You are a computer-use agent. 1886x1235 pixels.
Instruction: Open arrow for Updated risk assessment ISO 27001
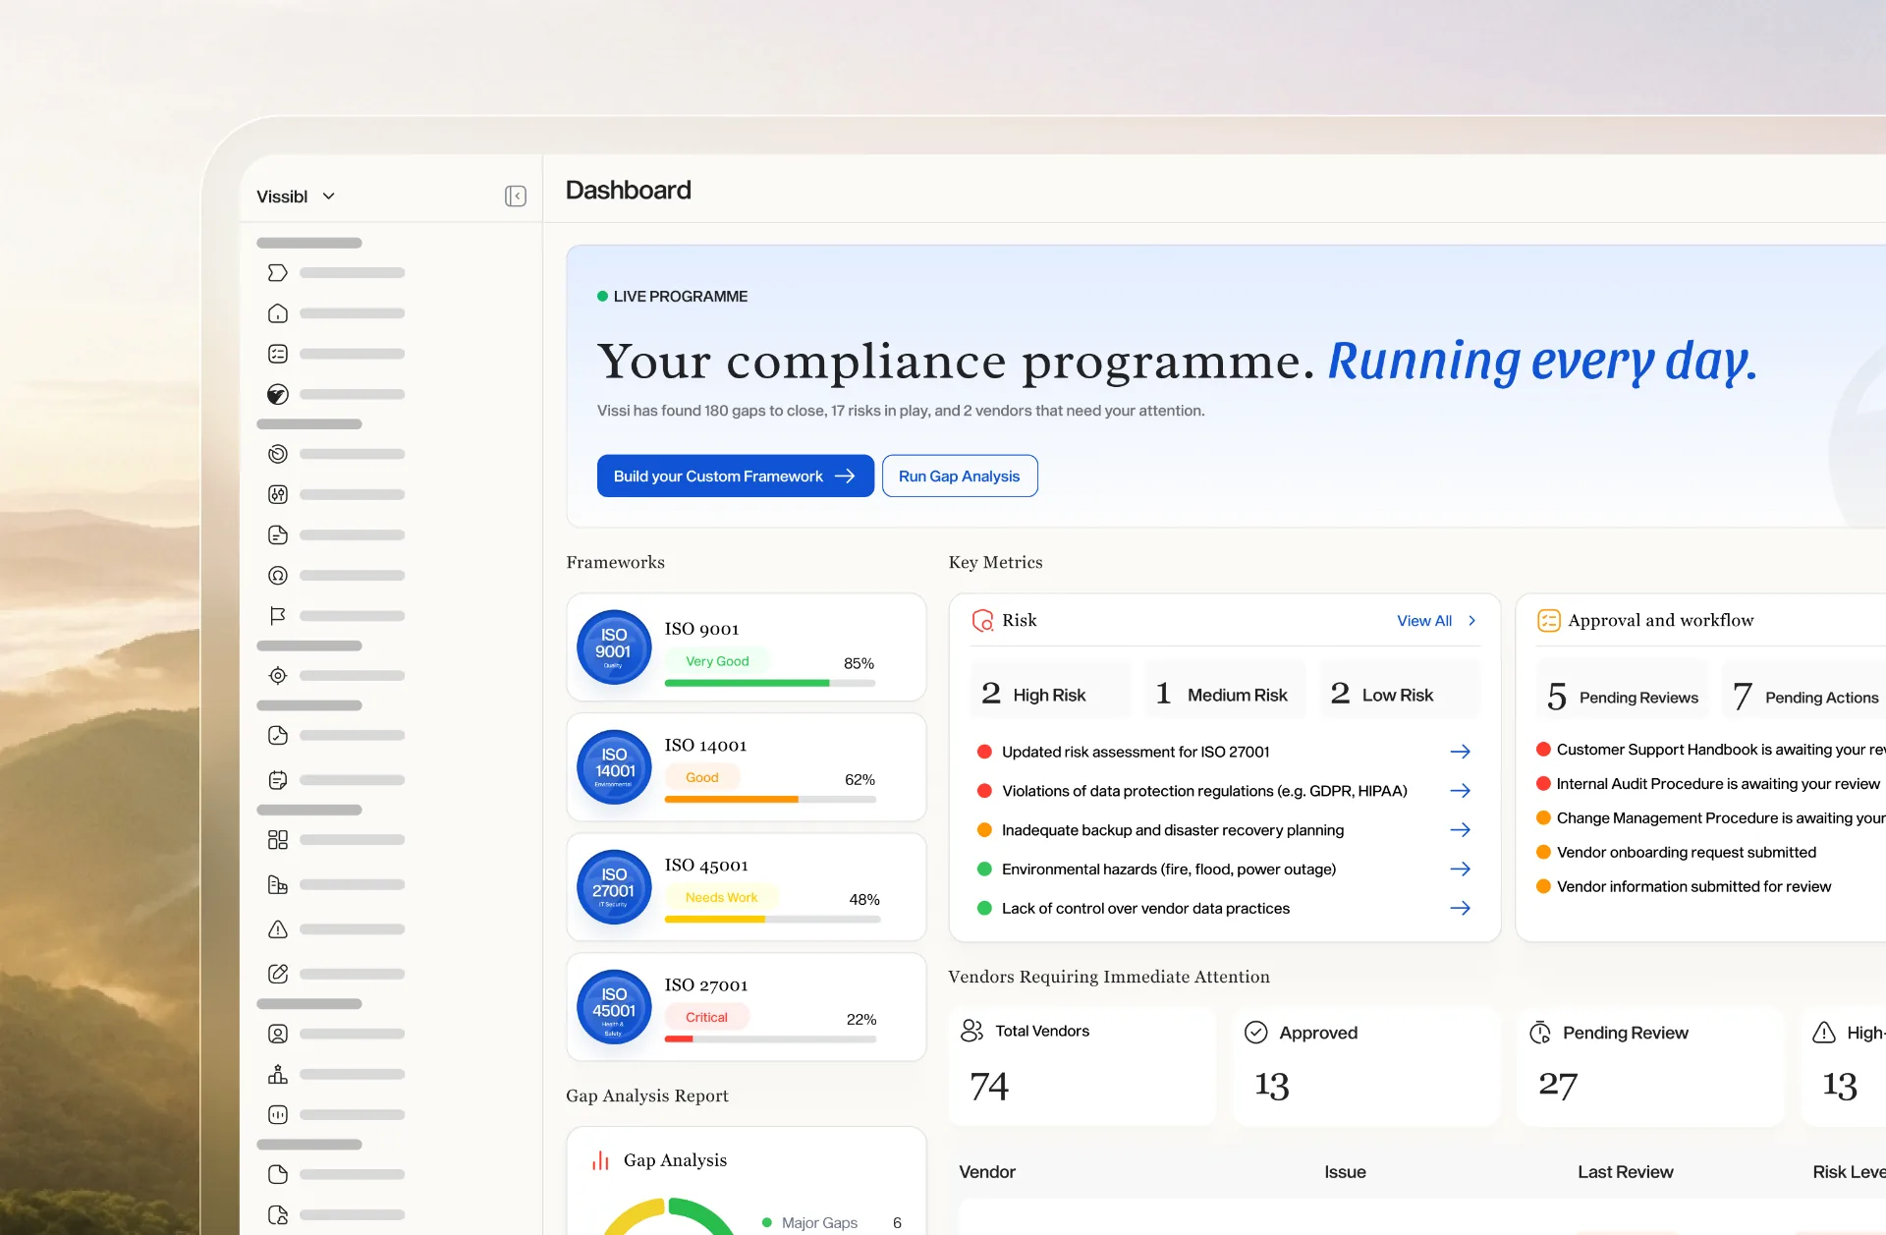(x=1460, y=752)
